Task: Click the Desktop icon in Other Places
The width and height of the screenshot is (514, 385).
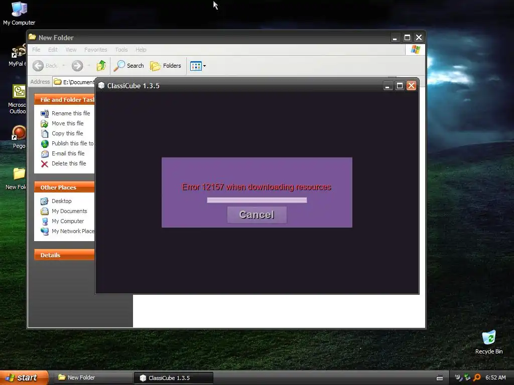Action: coord(45,202)
